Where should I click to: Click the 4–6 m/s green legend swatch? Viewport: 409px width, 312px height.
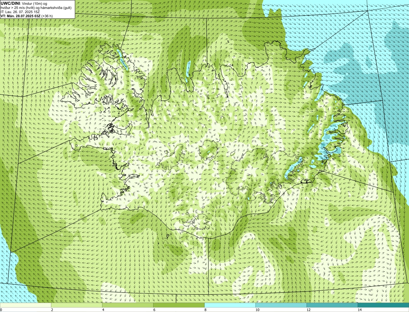pyautogui.click(x=128, y=305)
